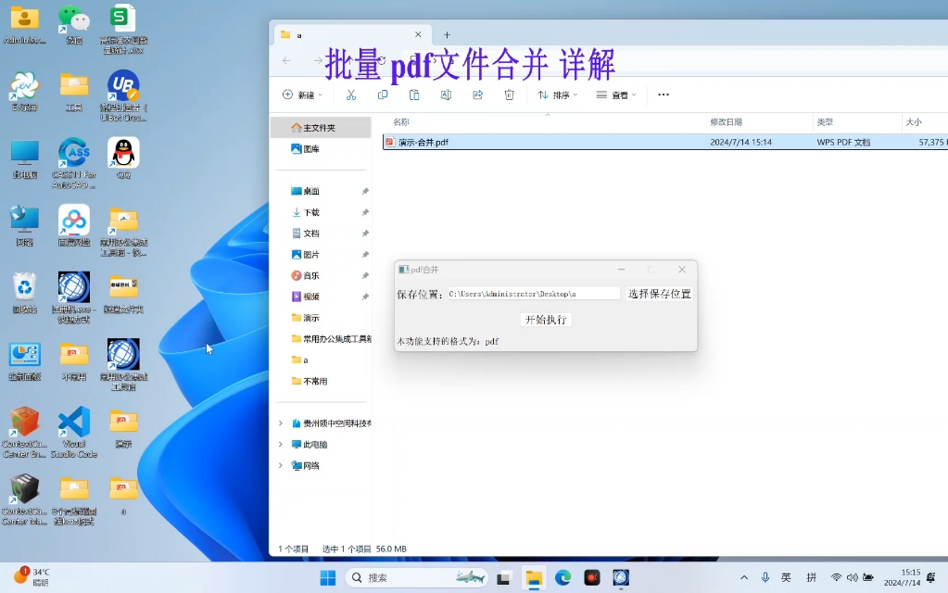Open the 新建 (New) dropdown
The height and width of the screenshot is (593, 948).
tap(302, 95)
